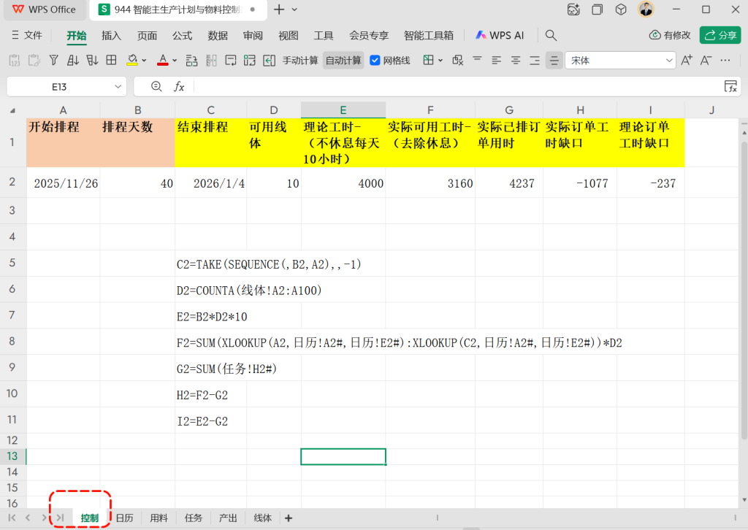Align text right
748x530 pixels.
(535, 61)
